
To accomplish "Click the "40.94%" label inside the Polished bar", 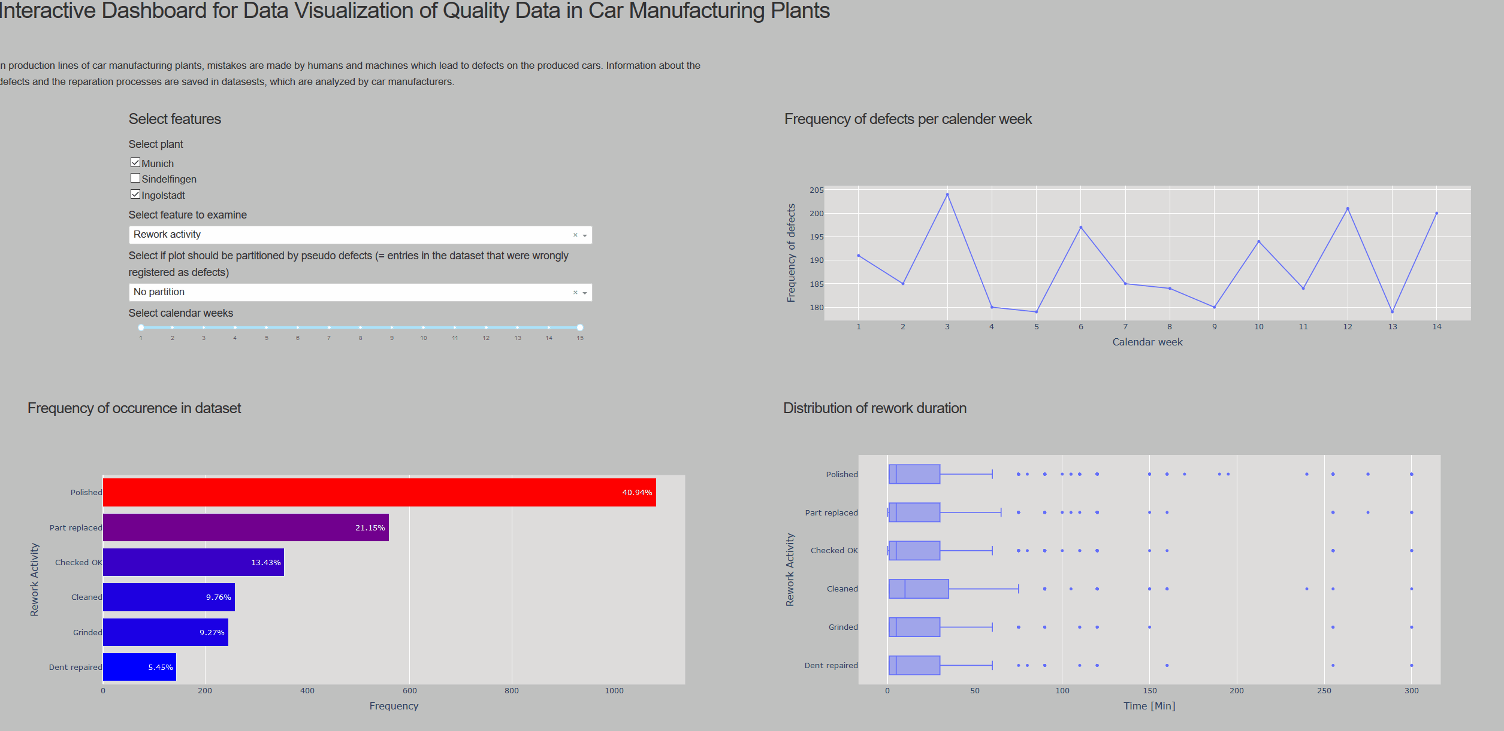I will [x=636, y=492].
